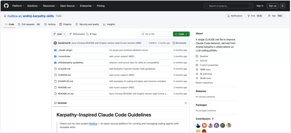Switch to the Projects tab

pos(65,24)
